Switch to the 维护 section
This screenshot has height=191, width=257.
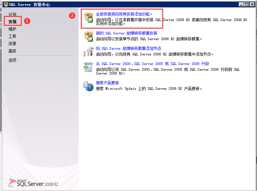click(x=12, y=29)
